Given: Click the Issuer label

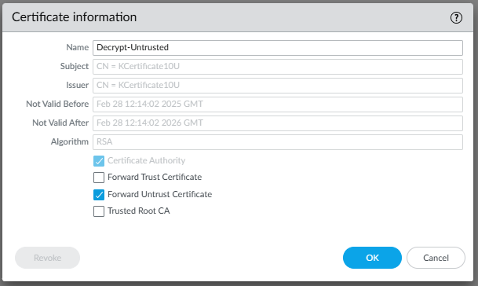Looking at the screenshot, I should tap(77, 85).
